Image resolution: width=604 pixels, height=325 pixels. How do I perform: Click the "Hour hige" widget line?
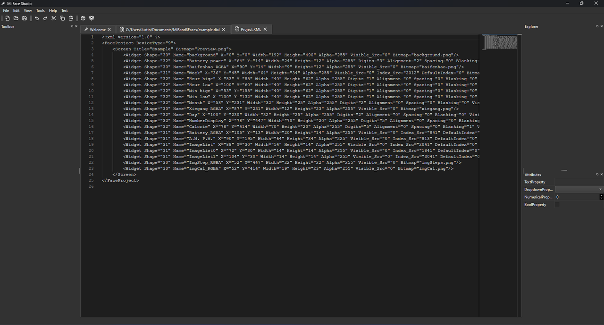pos(301,79)
